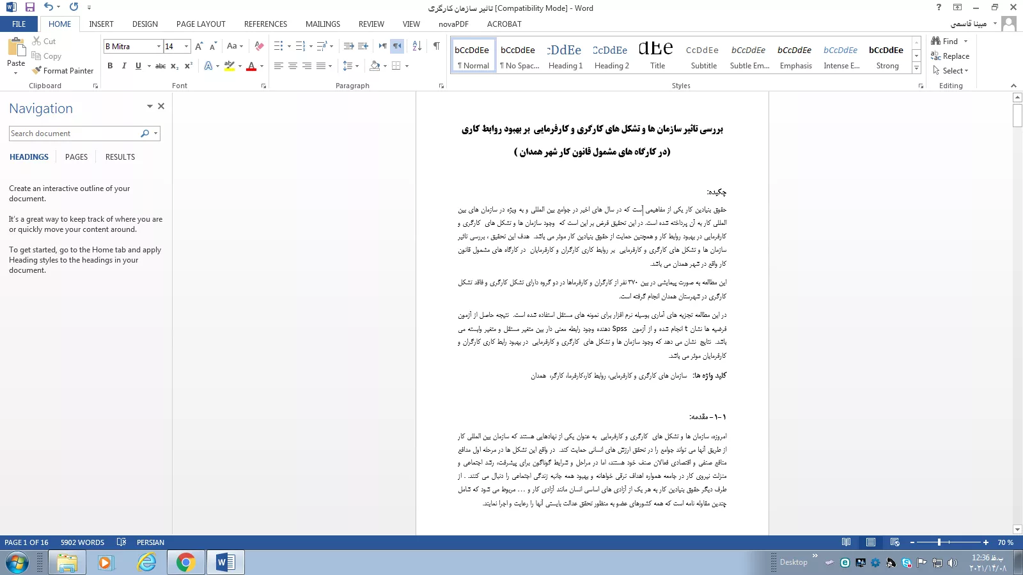Toggle Italic formatting
This screenshot has width=1023, height=575.
pyautogui.click(x=124, y=66)
